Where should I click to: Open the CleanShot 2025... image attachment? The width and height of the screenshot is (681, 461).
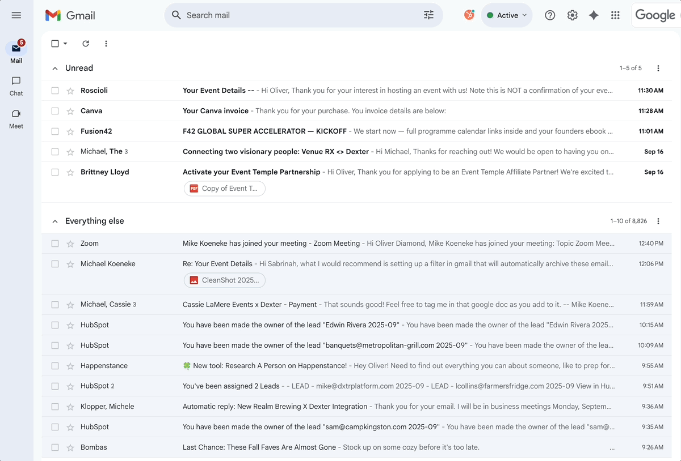point(225,280)
